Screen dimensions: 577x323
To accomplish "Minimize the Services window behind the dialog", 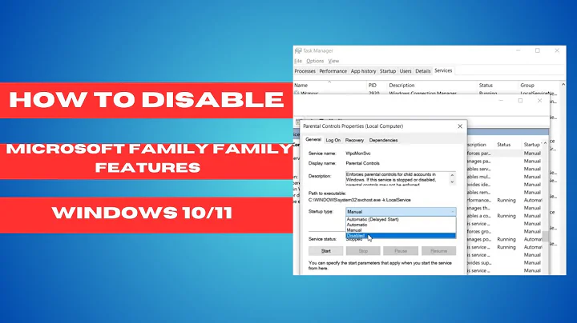I will (x=501, y=101).
